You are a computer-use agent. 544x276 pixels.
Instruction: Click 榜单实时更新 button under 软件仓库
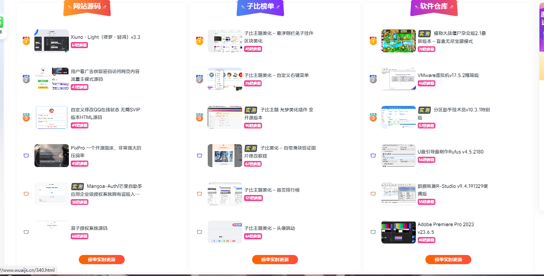pos(448,260)
